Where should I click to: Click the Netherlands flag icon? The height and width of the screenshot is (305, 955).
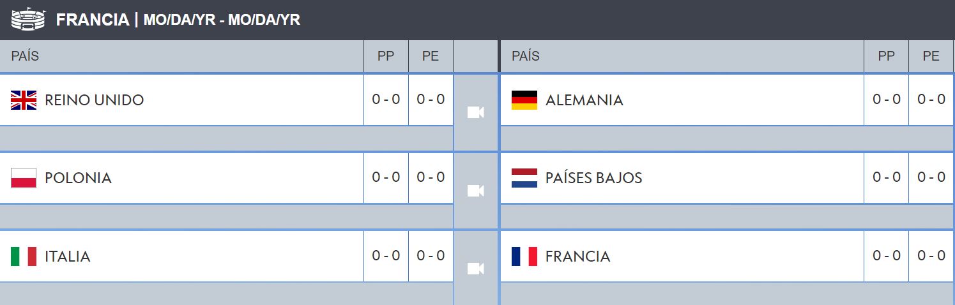(524, 178)
